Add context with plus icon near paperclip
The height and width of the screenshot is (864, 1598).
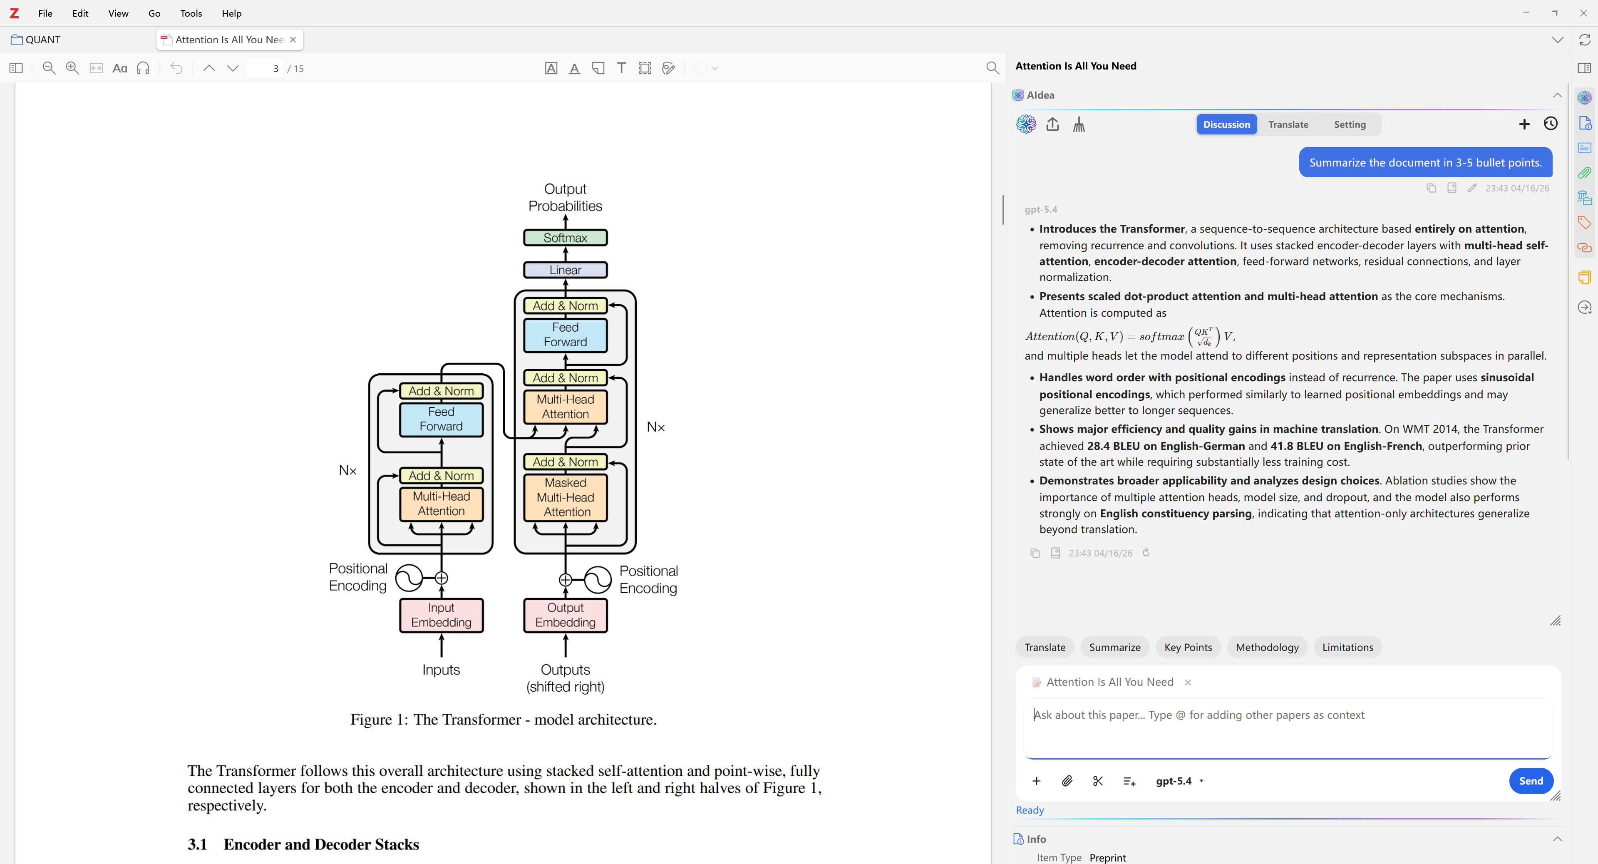click(x=1037, y=781)
